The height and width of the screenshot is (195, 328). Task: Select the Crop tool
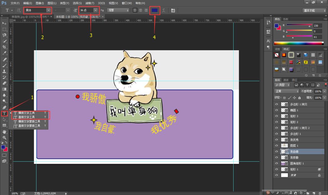tap(4, 47)
